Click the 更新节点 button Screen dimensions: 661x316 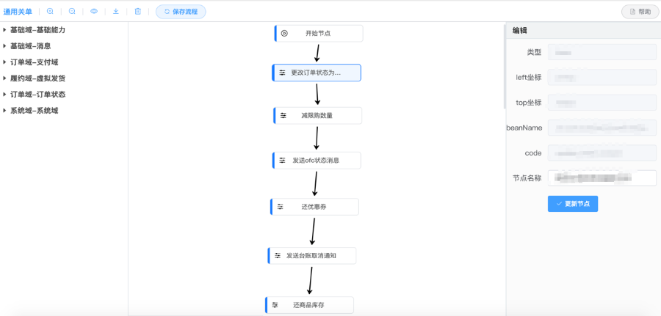[x=573, y=204]
